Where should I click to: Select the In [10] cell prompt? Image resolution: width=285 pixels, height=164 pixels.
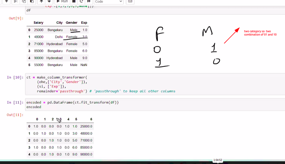[15, 77]
